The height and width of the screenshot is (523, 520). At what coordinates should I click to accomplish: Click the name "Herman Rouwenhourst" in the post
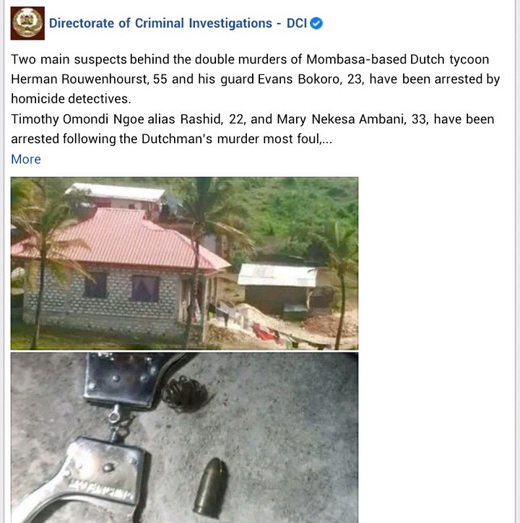79,79
